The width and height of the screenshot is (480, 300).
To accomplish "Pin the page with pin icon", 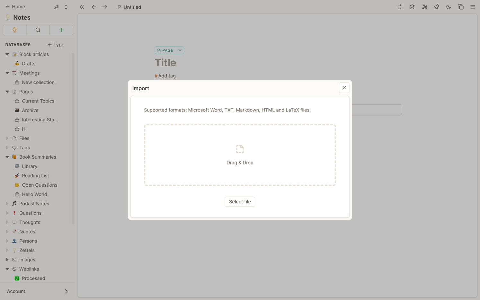I will (x=437, y=7).
